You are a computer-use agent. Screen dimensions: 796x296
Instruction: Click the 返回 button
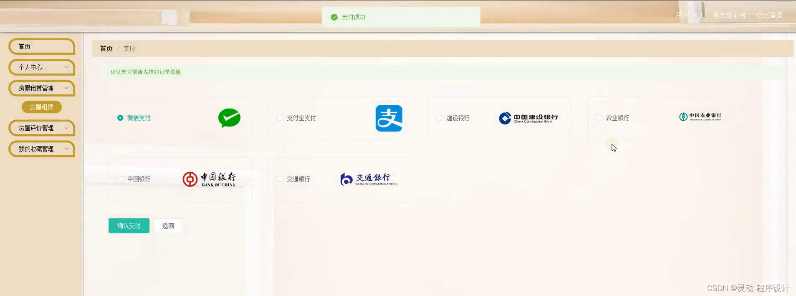click(x=168, y=226)
